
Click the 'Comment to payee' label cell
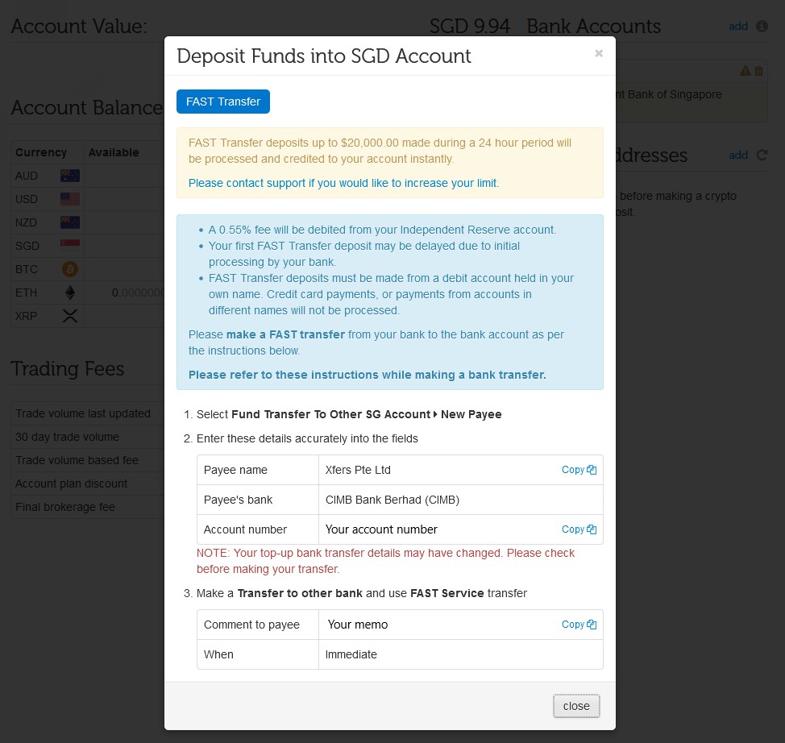258,625
